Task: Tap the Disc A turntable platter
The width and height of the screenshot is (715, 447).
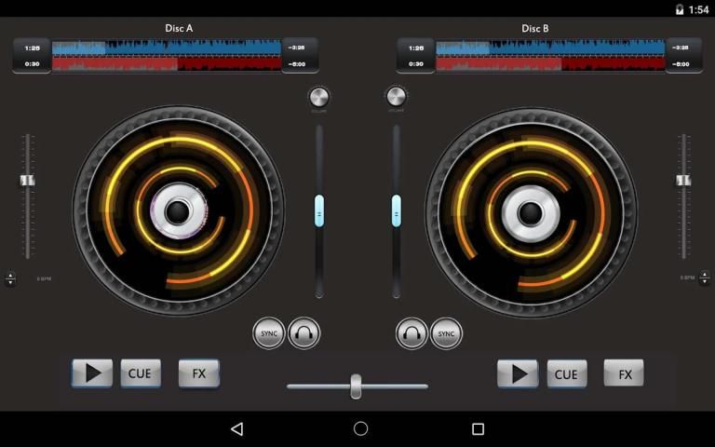Action: click(x=178, y=211)
